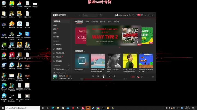Open the Mario FC game BGM playlist

pos(146,61)
